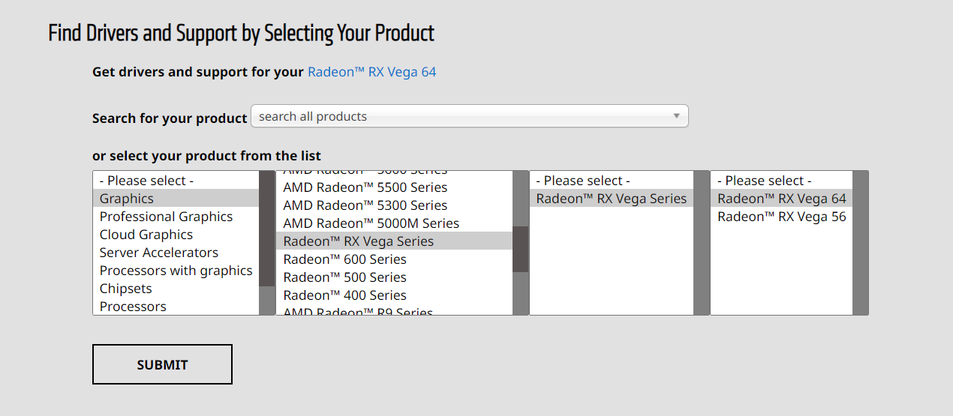Click the series list scrollbar thumb
This screenshot has height=416, width=953.
tap(521, 249)
